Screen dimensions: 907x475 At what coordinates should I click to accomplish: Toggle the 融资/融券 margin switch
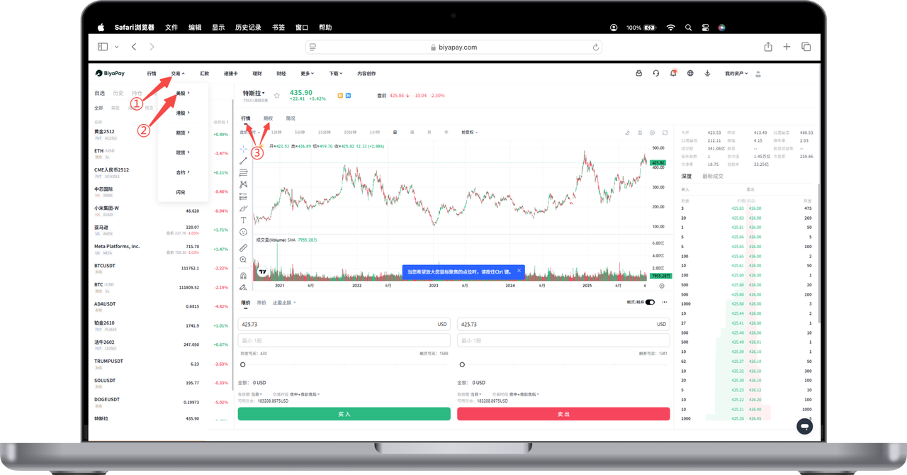click(650, 302)
